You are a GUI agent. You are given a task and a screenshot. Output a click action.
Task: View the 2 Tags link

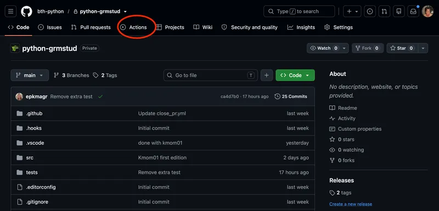tap(105, 75)
